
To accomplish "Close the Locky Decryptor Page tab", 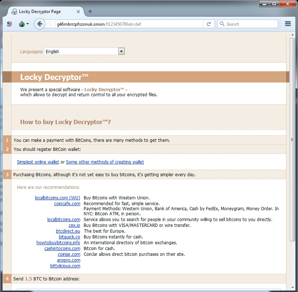I will 79,12.
